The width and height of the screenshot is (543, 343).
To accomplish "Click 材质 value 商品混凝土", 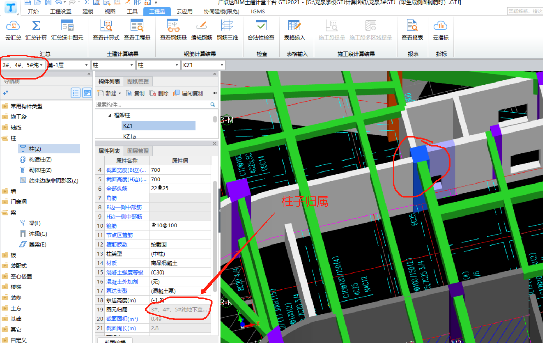I will click(164, 263).
